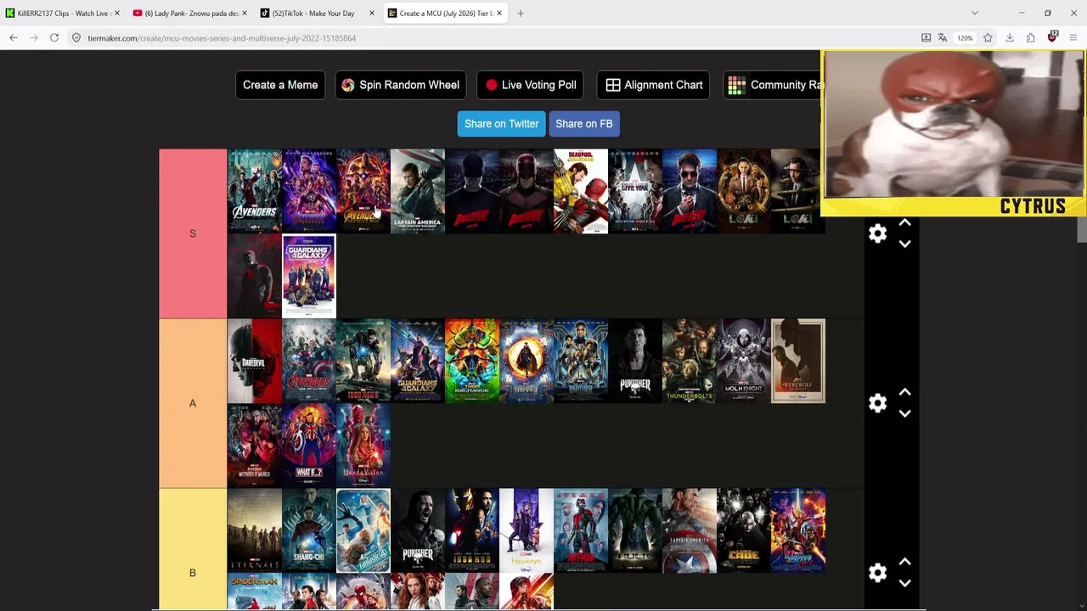Reload the TierMaker page
This screenshot has width=1087, height=611.
(54, 37)
